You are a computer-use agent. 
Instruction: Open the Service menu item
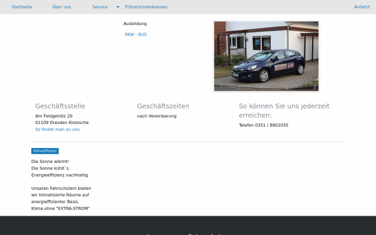pos(100,7)
